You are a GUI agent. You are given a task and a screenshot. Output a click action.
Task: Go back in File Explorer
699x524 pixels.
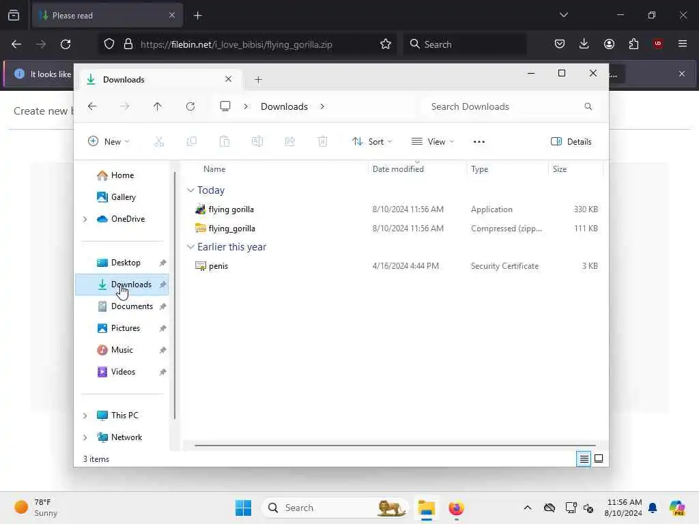click(92, 106)
